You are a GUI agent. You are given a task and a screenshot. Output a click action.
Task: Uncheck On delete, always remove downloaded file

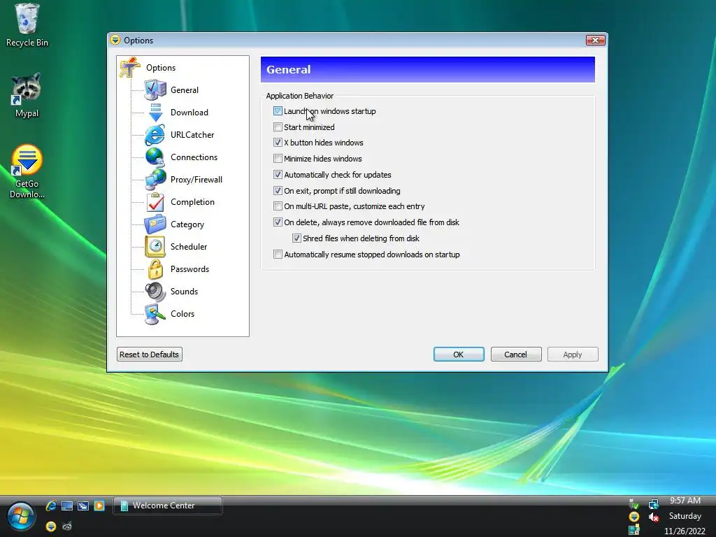click(x=278, y=222)
